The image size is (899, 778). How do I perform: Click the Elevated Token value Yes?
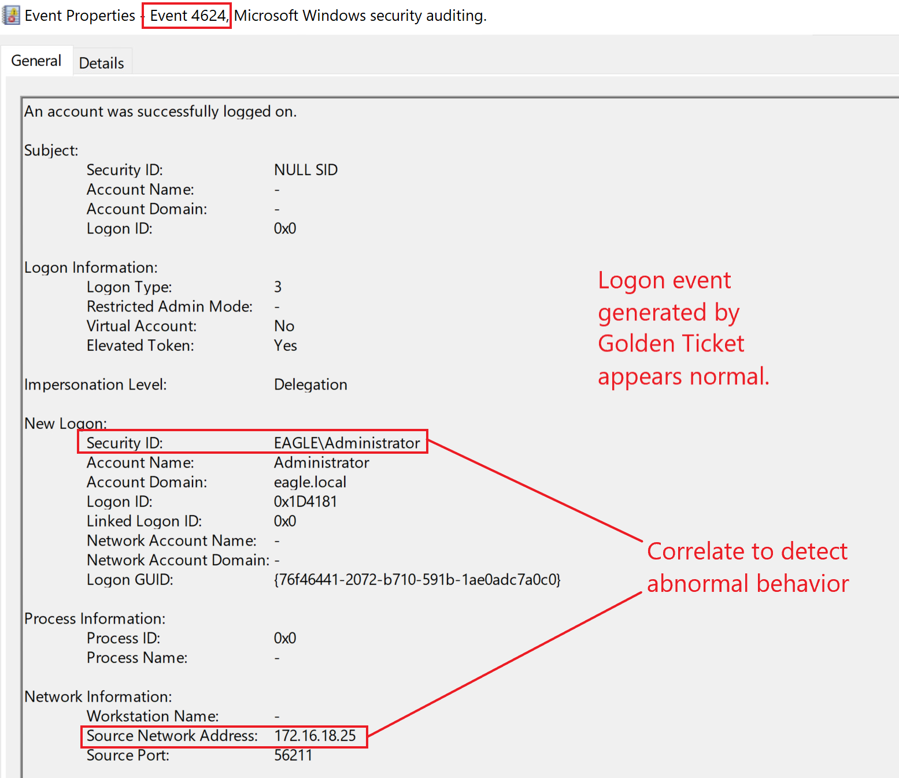[x=285, y=346]
